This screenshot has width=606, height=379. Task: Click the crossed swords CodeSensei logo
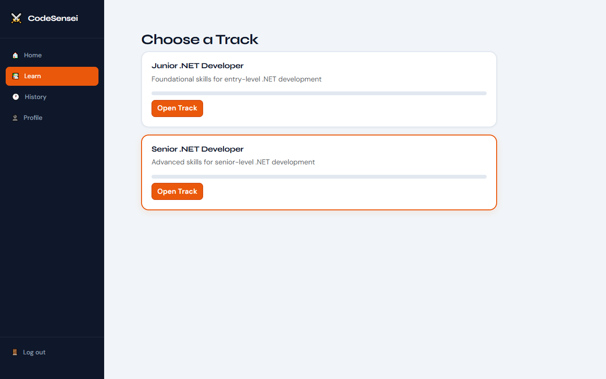[16, 18]
